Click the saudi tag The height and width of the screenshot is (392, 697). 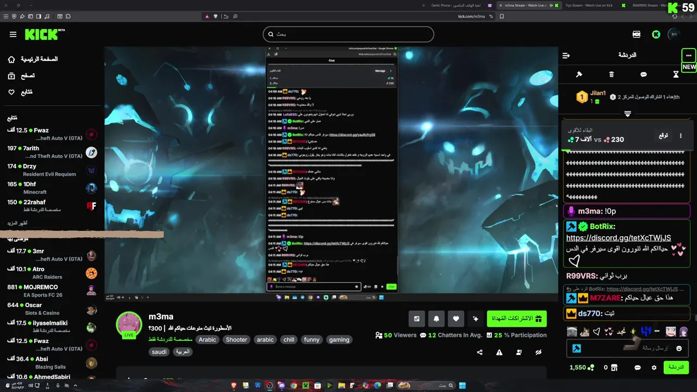click(x=159, y=352)
